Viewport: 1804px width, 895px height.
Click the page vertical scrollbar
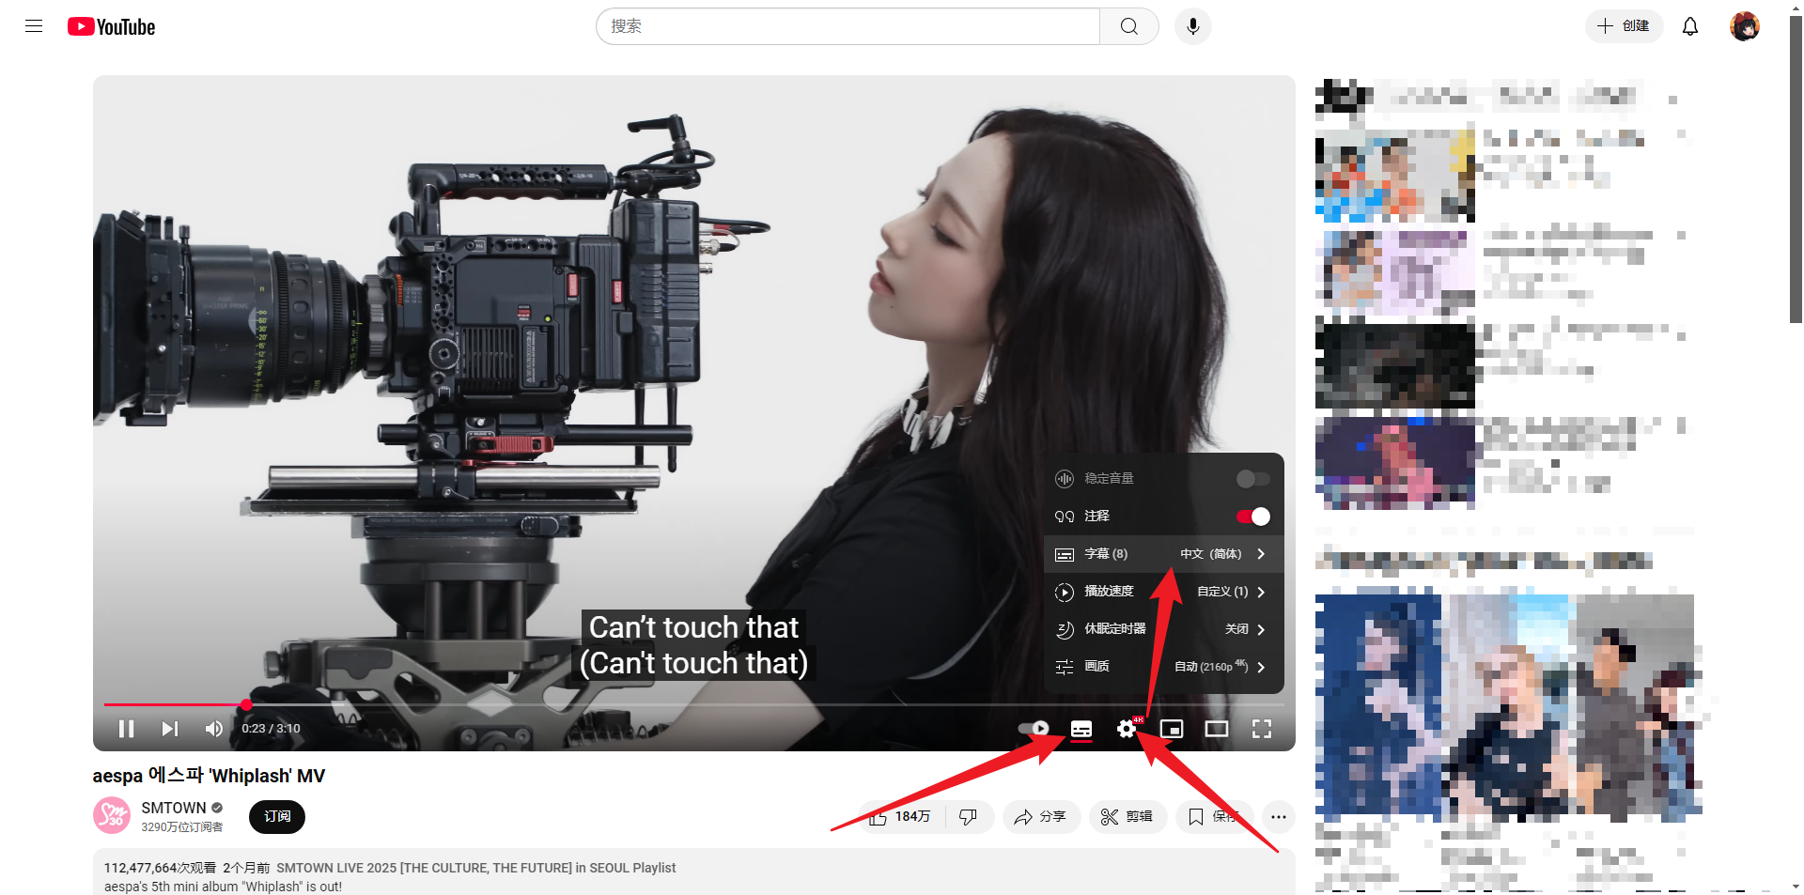(x=1796, y=169)
